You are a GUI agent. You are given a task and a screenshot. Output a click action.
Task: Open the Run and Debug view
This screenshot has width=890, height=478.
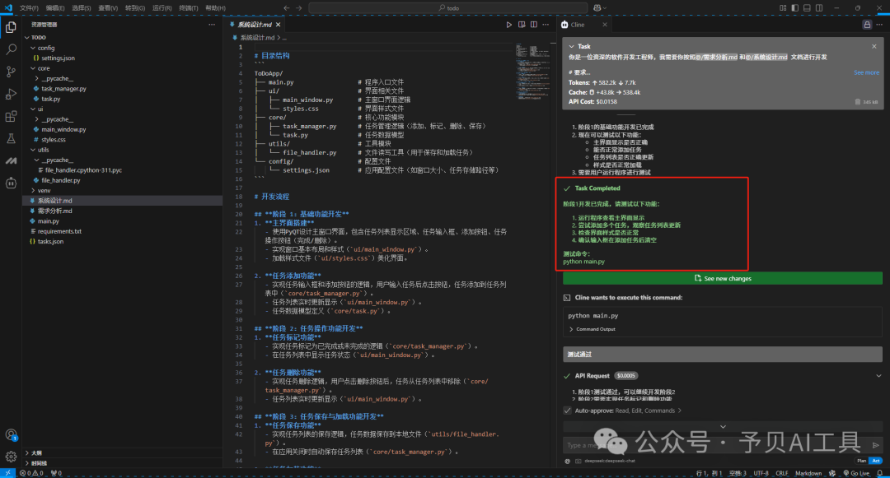tap(11, 94)
